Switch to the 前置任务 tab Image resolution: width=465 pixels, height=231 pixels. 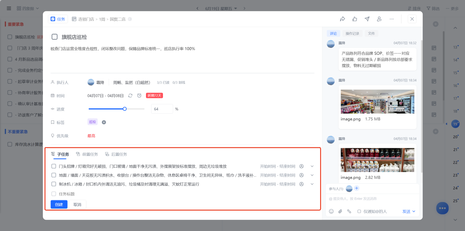pyautogui.click(x=87, y=154)
